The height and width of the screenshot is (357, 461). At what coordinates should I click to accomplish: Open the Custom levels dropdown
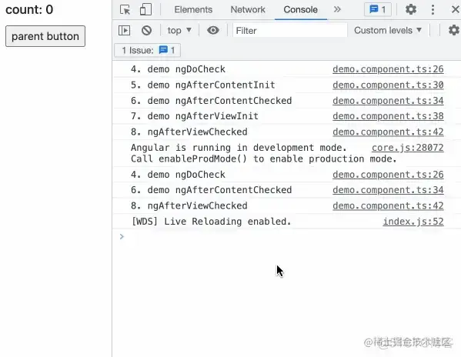388,30
